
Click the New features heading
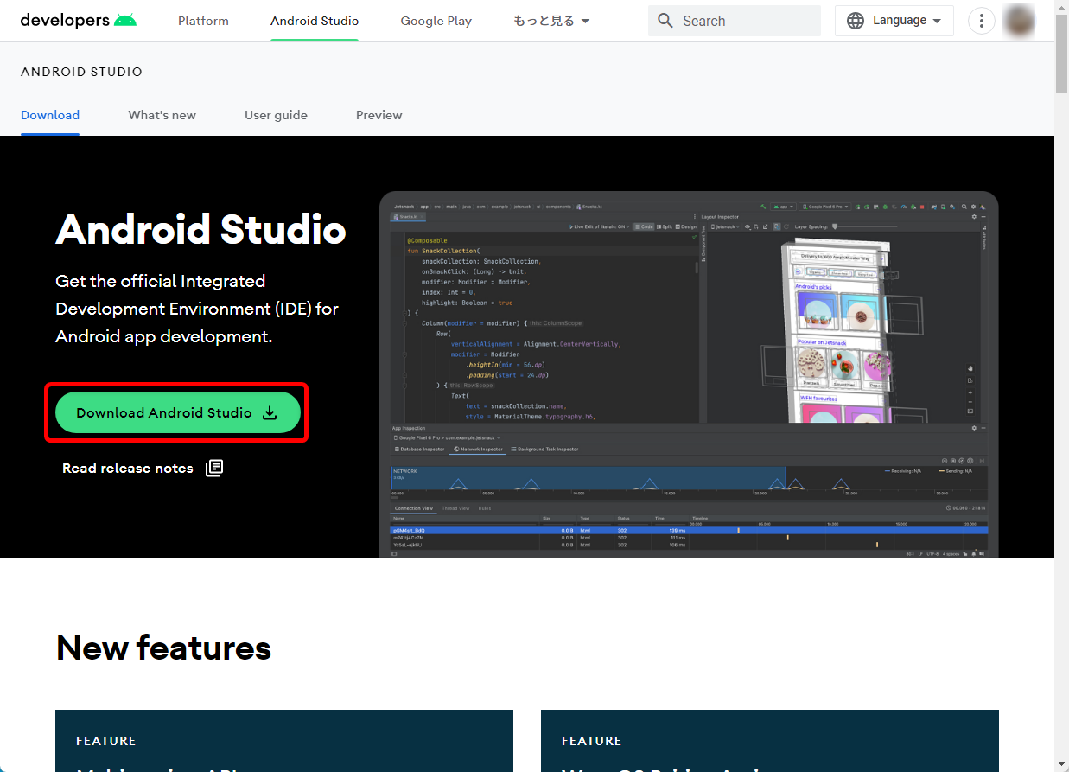pyautogui.click(x=163, y=648)
